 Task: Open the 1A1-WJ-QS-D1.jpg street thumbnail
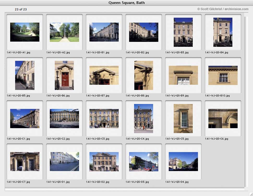[64, 161]
